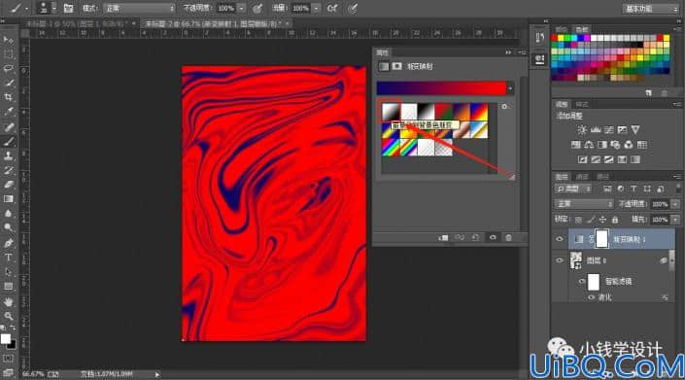Add a Channel Mixer adjustment
685x380 pixels.
click(x=629, y=145)
